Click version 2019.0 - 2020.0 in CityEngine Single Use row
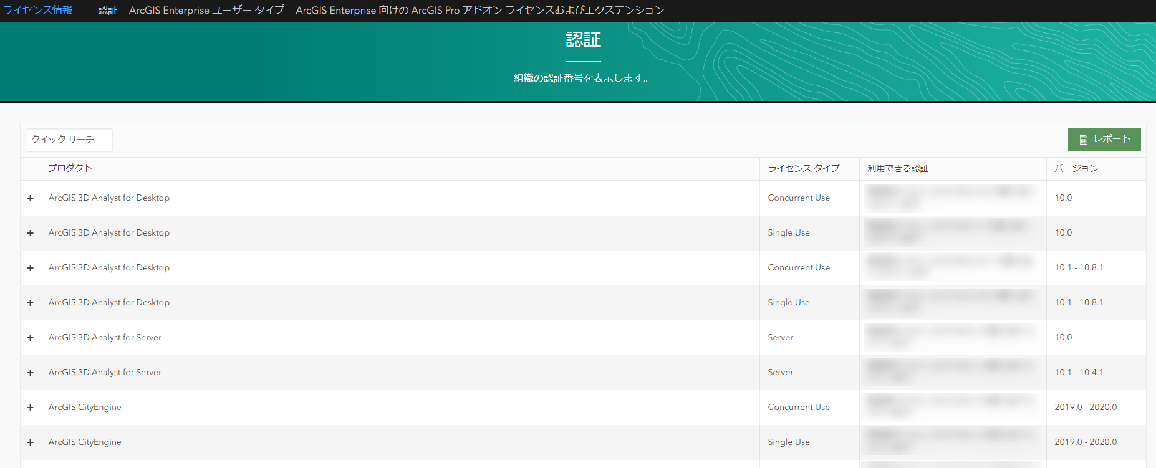Viewport: 1156px width, 468px height. tap(1086, 442)
